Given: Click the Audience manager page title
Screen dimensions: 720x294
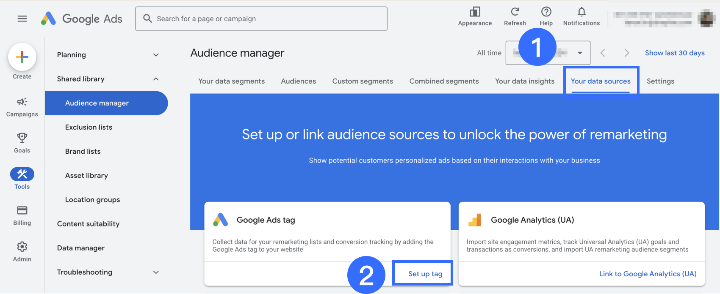Looking at the screenshot, I should tap(237, 53).
